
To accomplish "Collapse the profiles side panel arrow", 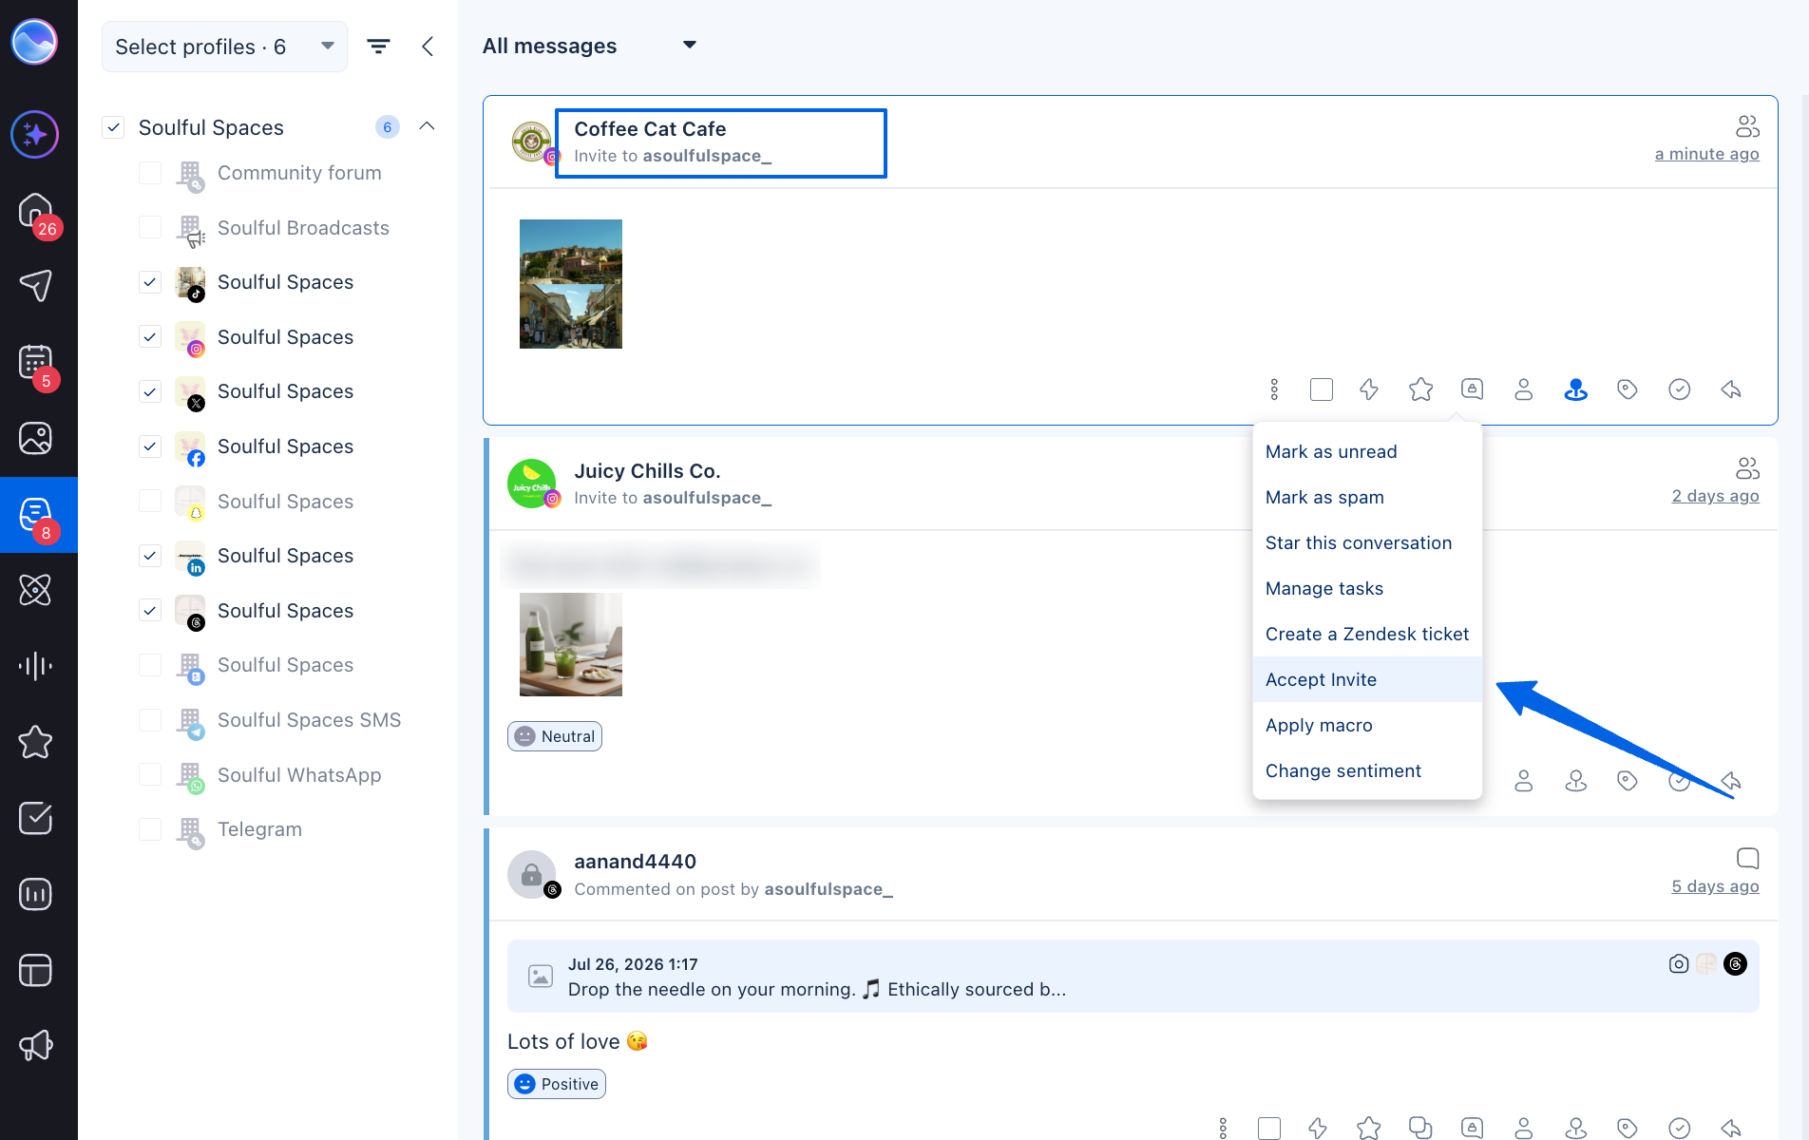I will [x=428, y=47].
